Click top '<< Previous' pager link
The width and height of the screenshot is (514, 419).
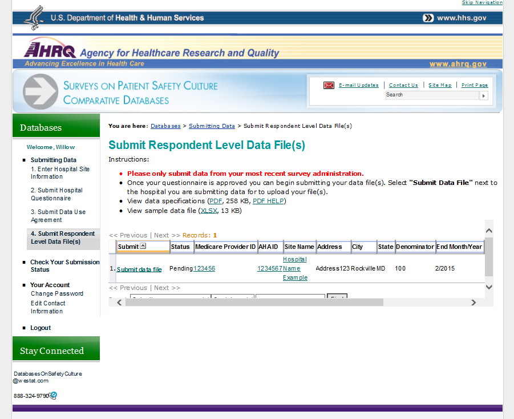(x=128, y=235)
